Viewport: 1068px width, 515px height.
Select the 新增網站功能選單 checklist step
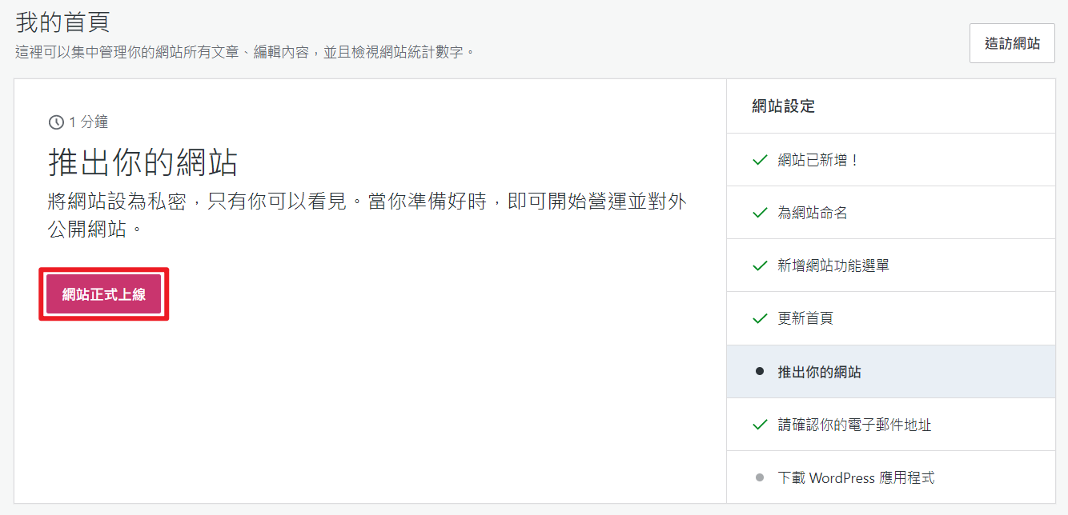point(833,265)
